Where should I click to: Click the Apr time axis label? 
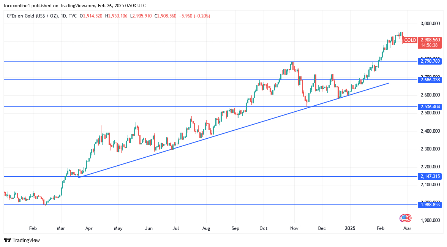(x=89, y=228)
